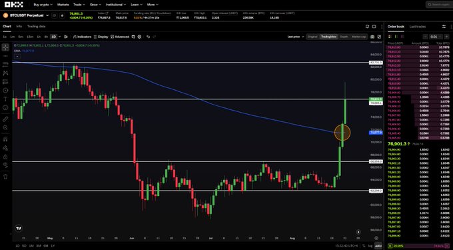Expand the Grow menu

[x=95, y=5]
